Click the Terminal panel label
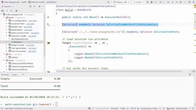This screenshot has height=110, width=196. 5,75
